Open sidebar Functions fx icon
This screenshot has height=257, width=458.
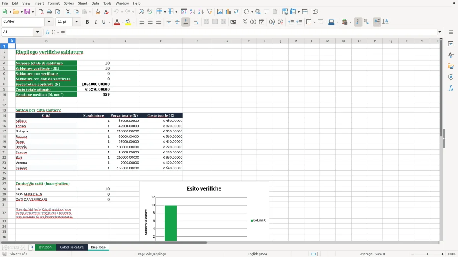click(x=451, y=88)
